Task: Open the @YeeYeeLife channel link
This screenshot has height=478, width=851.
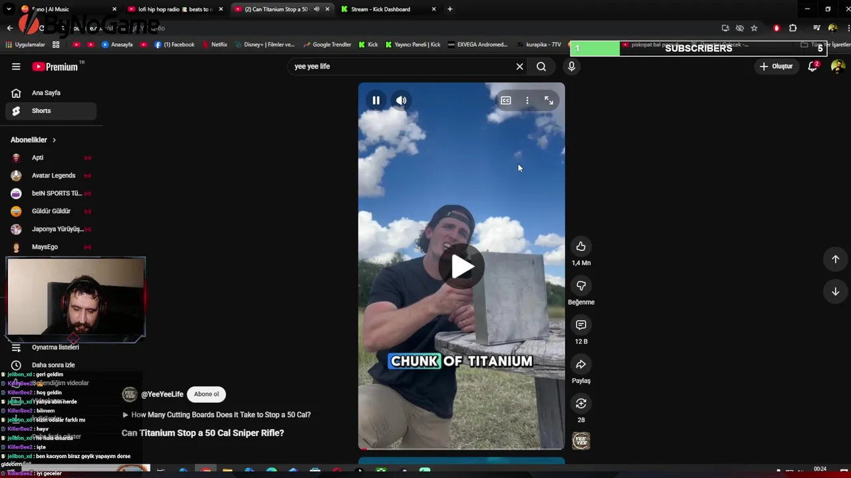Action: point(162,394)
